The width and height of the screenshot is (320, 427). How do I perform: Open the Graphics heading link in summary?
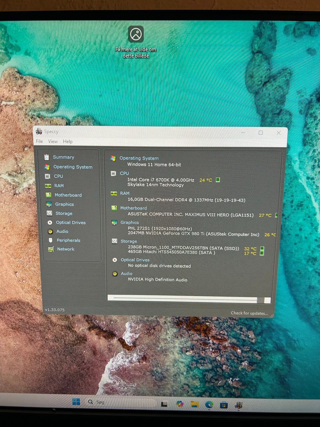click(x=130, y=222)
